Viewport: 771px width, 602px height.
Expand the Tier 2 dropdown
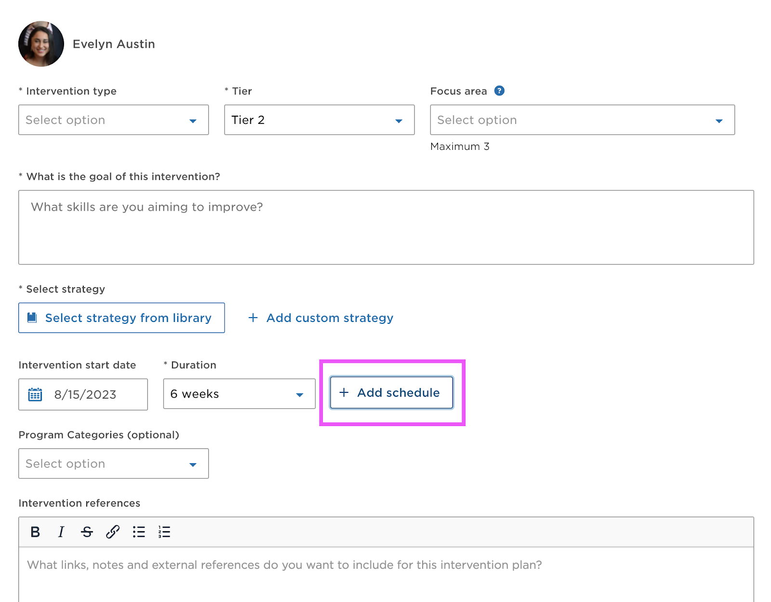[319, 120]
